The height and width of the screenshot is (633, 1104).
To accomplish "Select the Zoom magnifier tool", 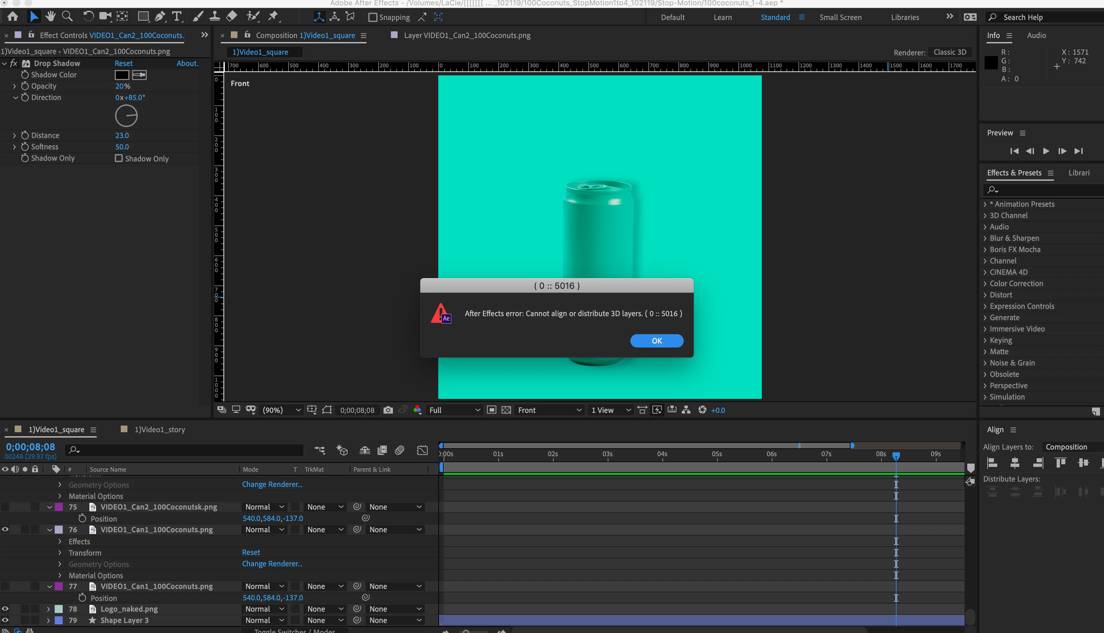I will (67, 17).
